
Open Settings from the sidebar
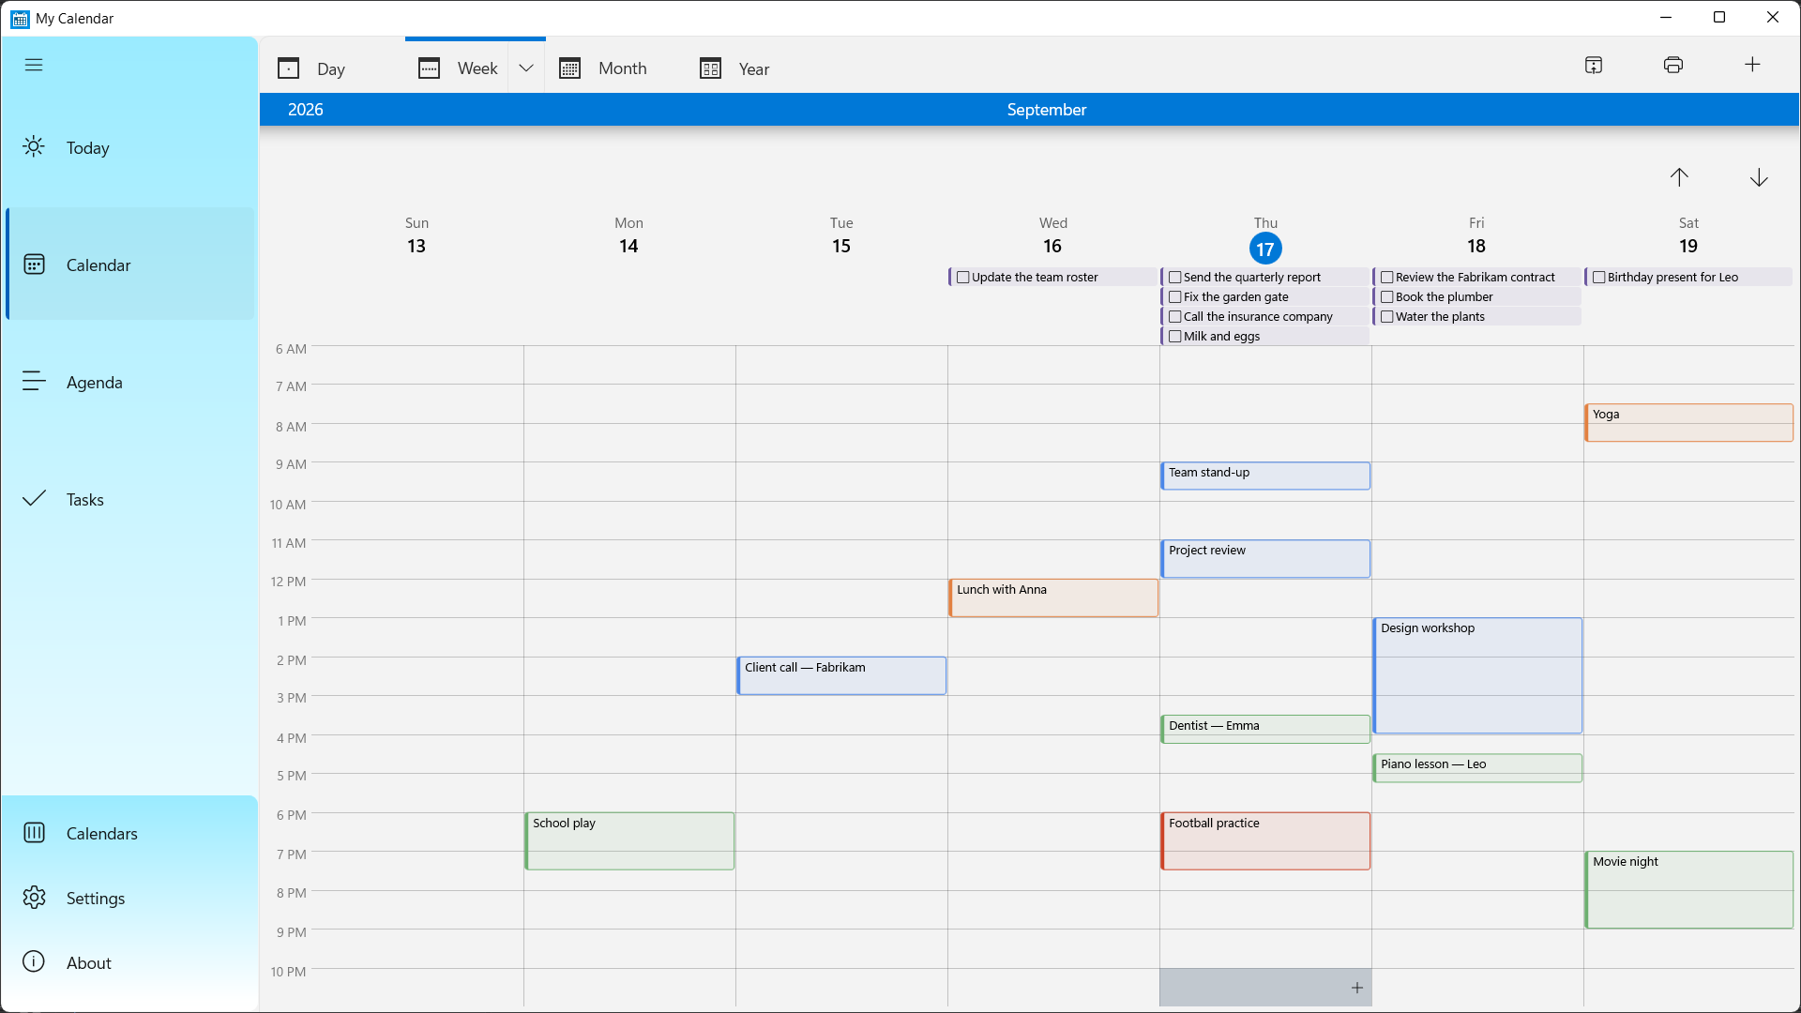[130, 898]
